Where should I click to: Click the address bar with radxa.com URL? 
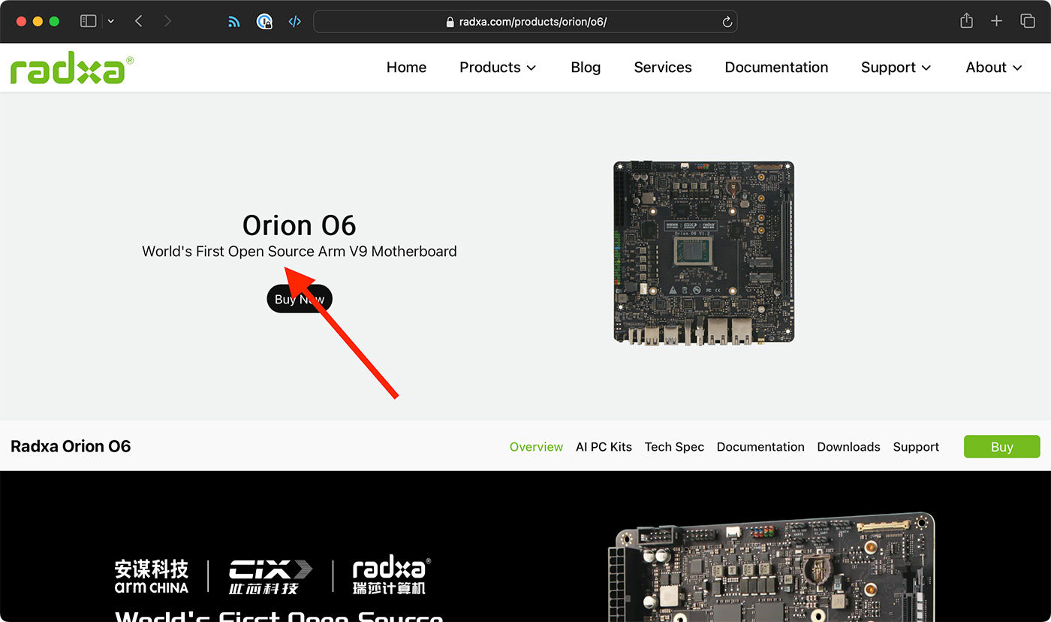[x=525, y=22]
